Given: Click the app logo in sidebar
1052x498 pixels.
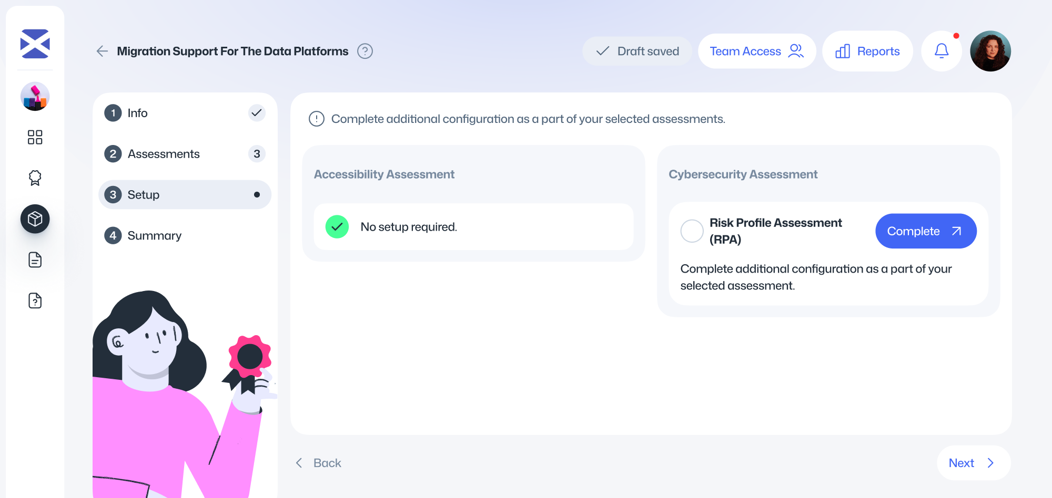Looking at the screenshot, I should pos(35,44).
